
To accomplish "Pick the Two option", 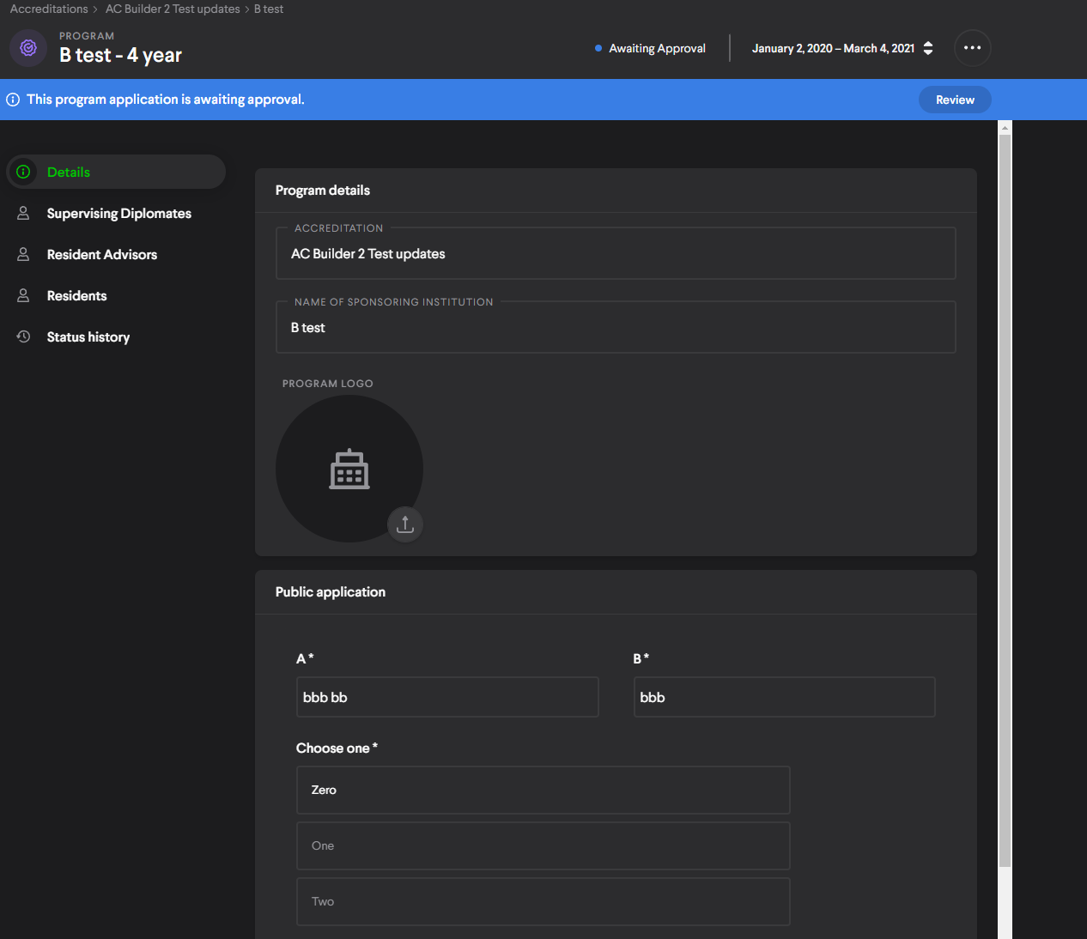I will pos(543,901).
